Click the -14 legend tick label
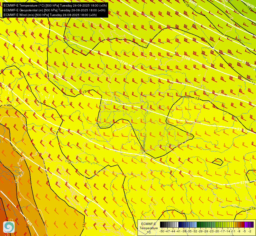 (x=228, y=231)
